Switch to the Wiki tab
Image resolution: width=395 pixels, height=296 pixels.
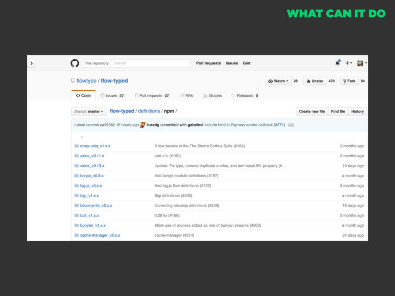pos(187,96)
